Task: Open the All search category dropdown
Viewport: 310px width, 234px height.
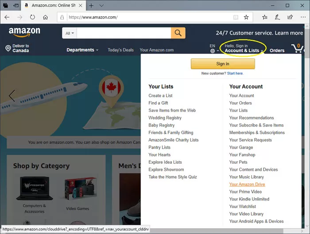Action: (x=70, y=33)
